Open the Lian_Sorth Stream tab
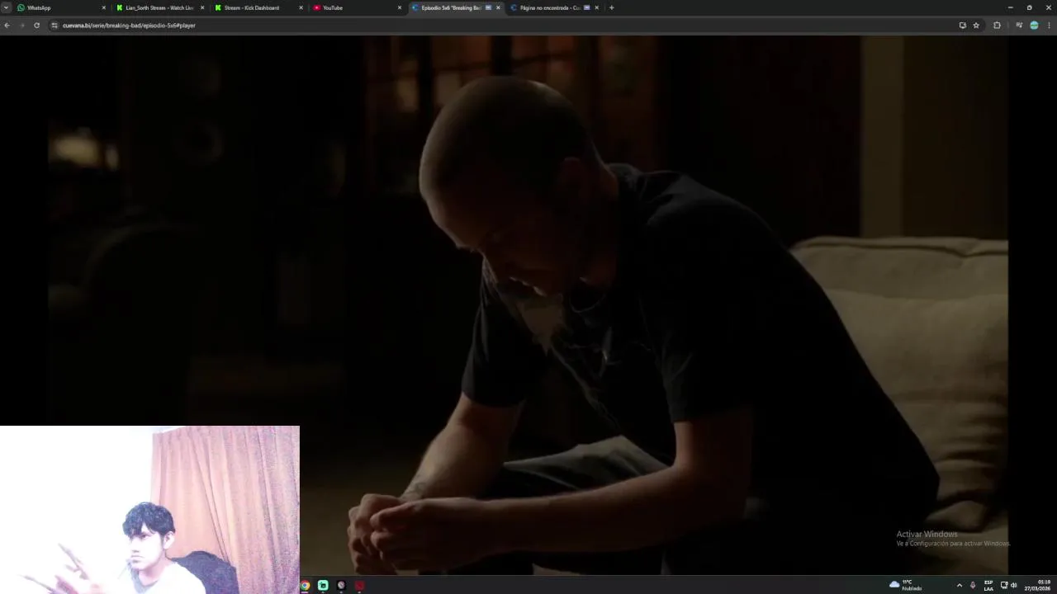The image size is (1057, 594). 160,7
